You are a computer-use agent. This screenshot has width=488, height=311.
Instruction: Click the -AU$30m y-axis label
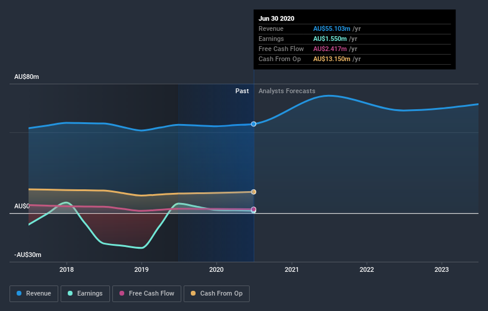[x=28, y=255]
